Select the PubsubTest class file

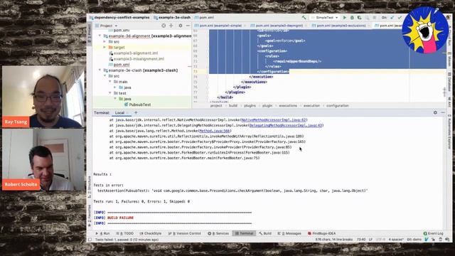pyautogui.click(x=137, y=105)
